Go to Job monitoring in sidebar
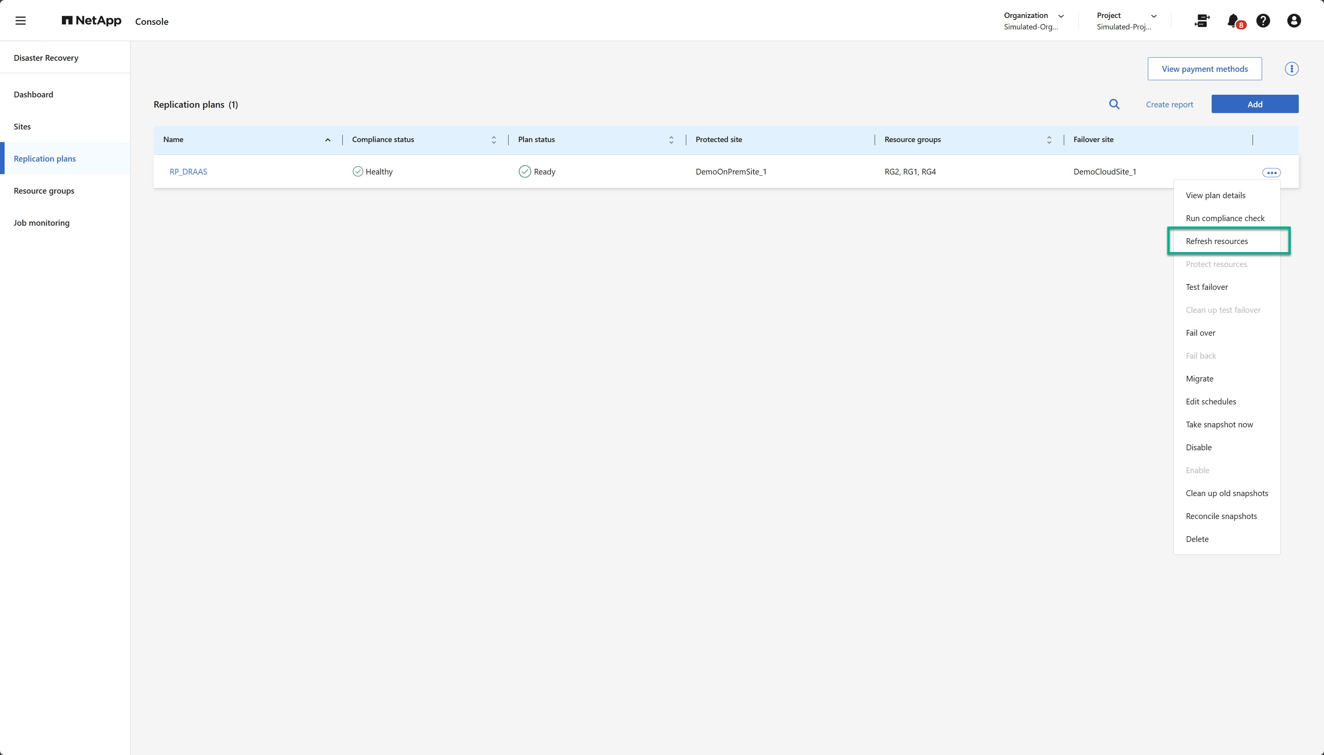Image resolution: width=1324 pixels, height=755 pixels. 42,223
